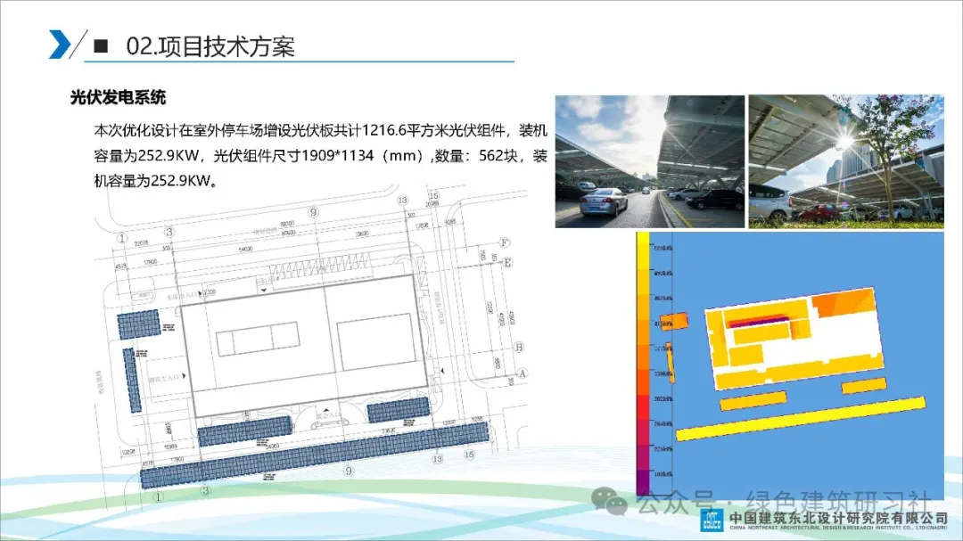Open the left solar carport photo with the silver car

point(648,161)
